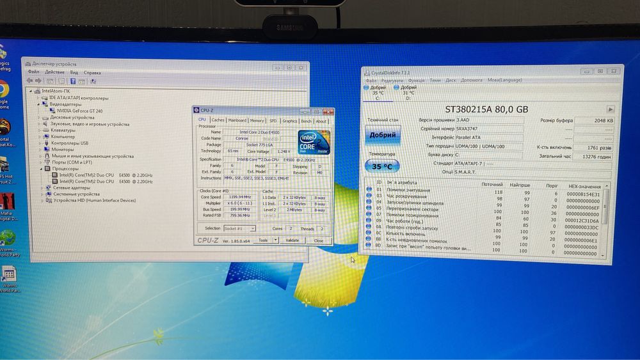Open Socket #1 selection dropdown in CPU-Z
Image resolution: width=640 pixels, height=360 pixels.
[239, 229]
